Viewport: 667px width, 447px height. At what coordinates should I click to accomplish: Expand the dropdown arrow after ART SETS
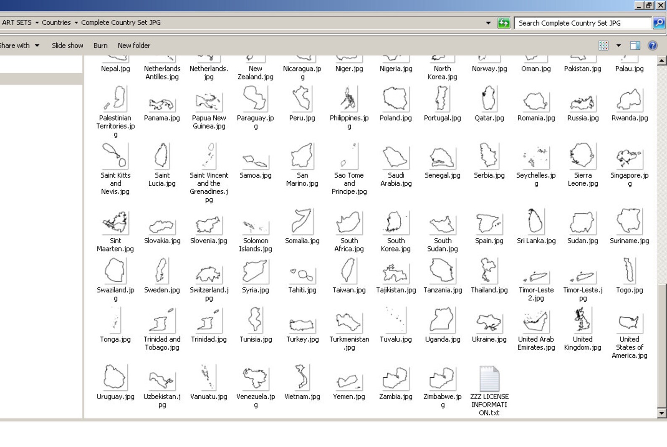(x=37, y=23)
